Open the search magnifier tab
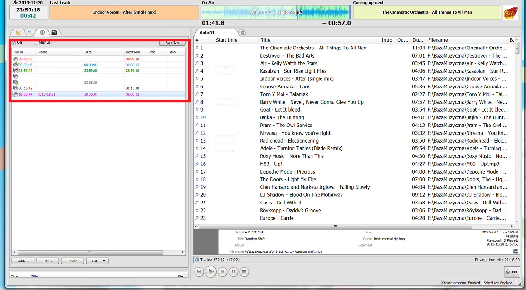 (30, 32)
